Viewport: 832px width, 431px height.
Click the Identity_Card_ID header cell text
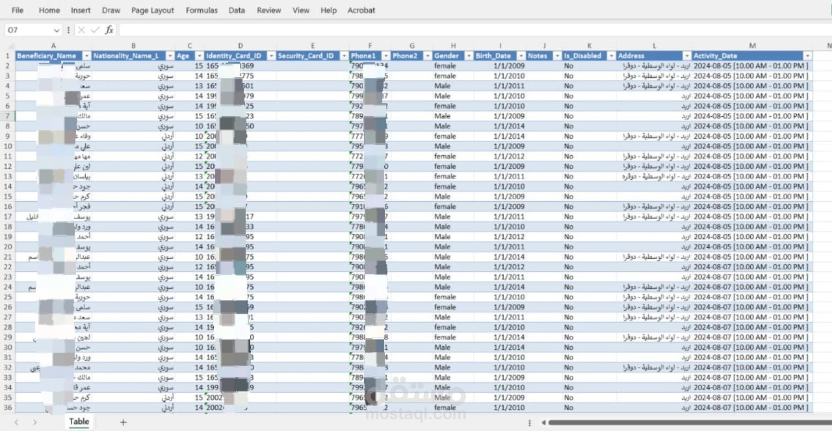pos(233,56)
